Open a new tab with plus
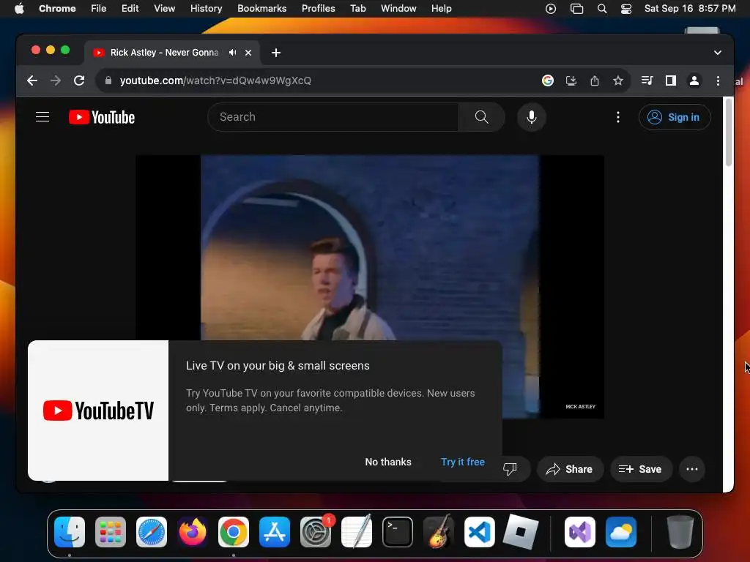Viewport: 750px width, 562px height. [276, 53]
